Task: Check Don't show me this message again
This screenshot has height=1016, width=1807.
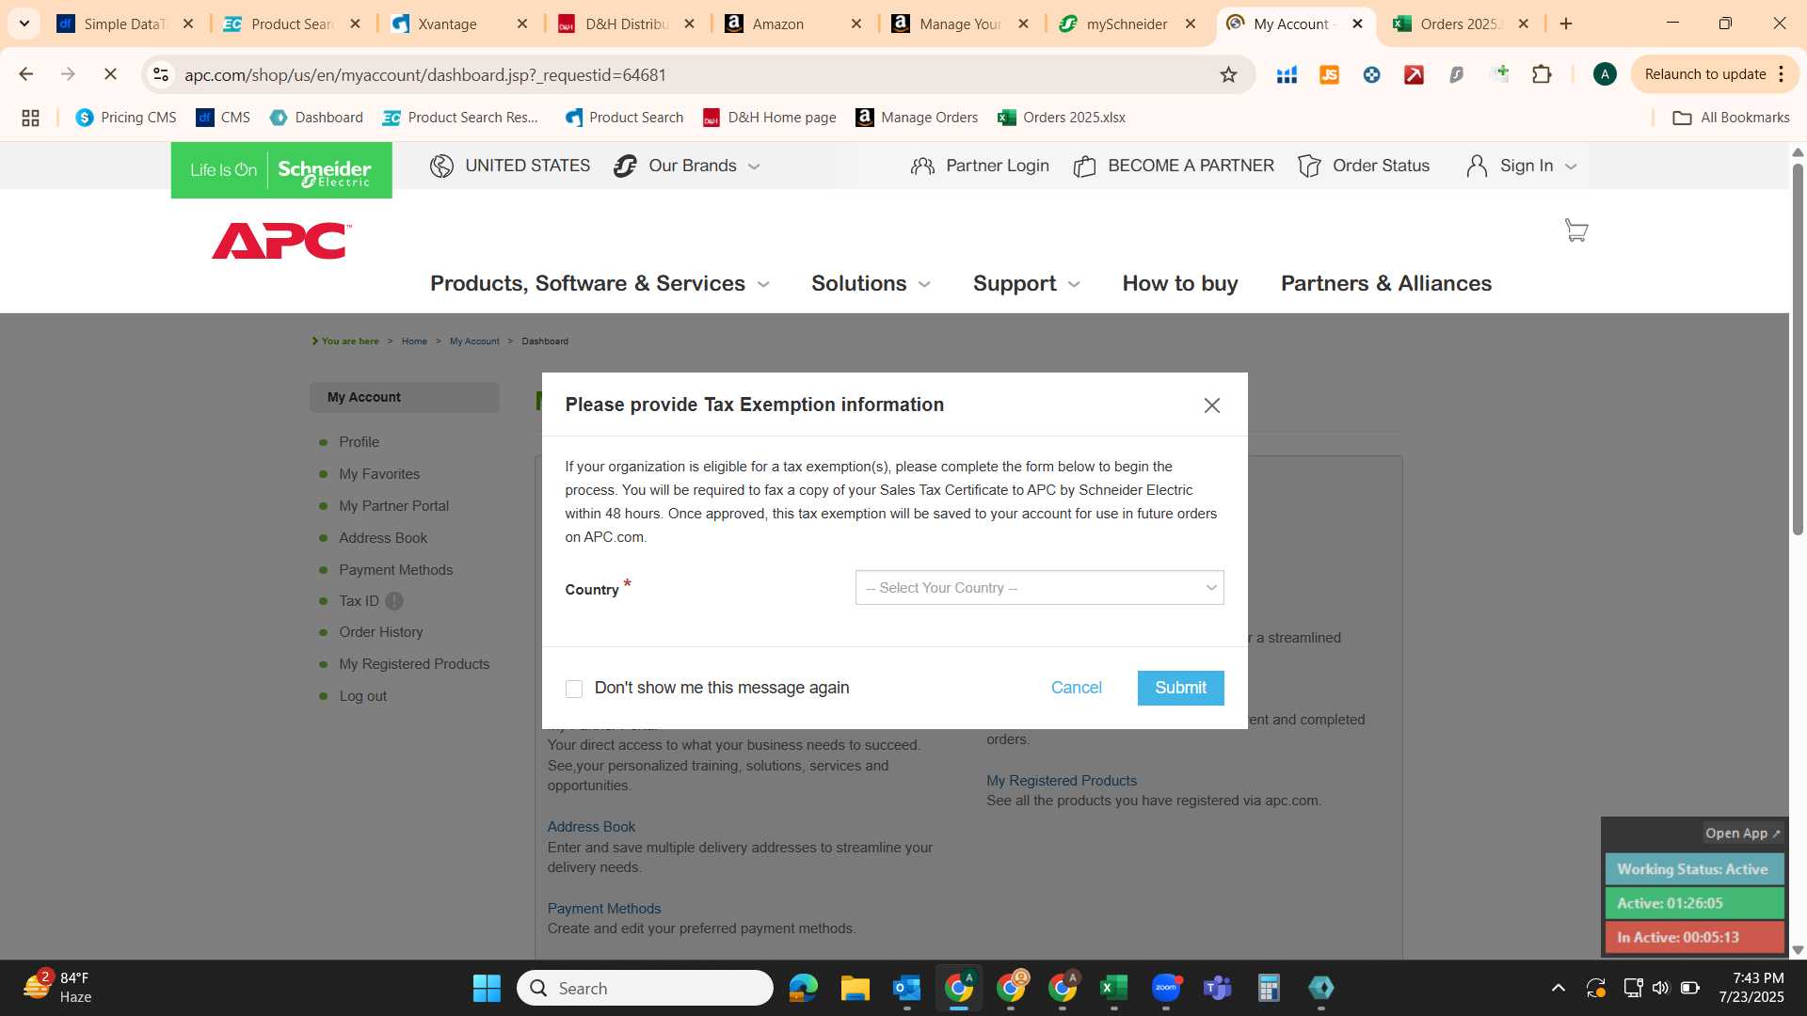Action: pos(573,689)
